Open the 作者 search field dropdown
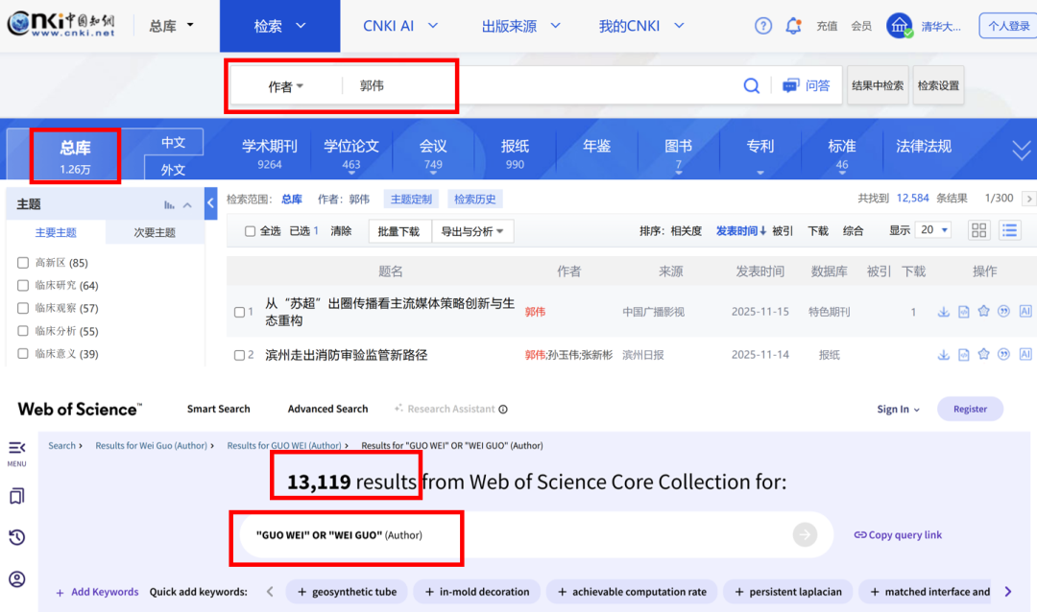 tap(285, 86)
